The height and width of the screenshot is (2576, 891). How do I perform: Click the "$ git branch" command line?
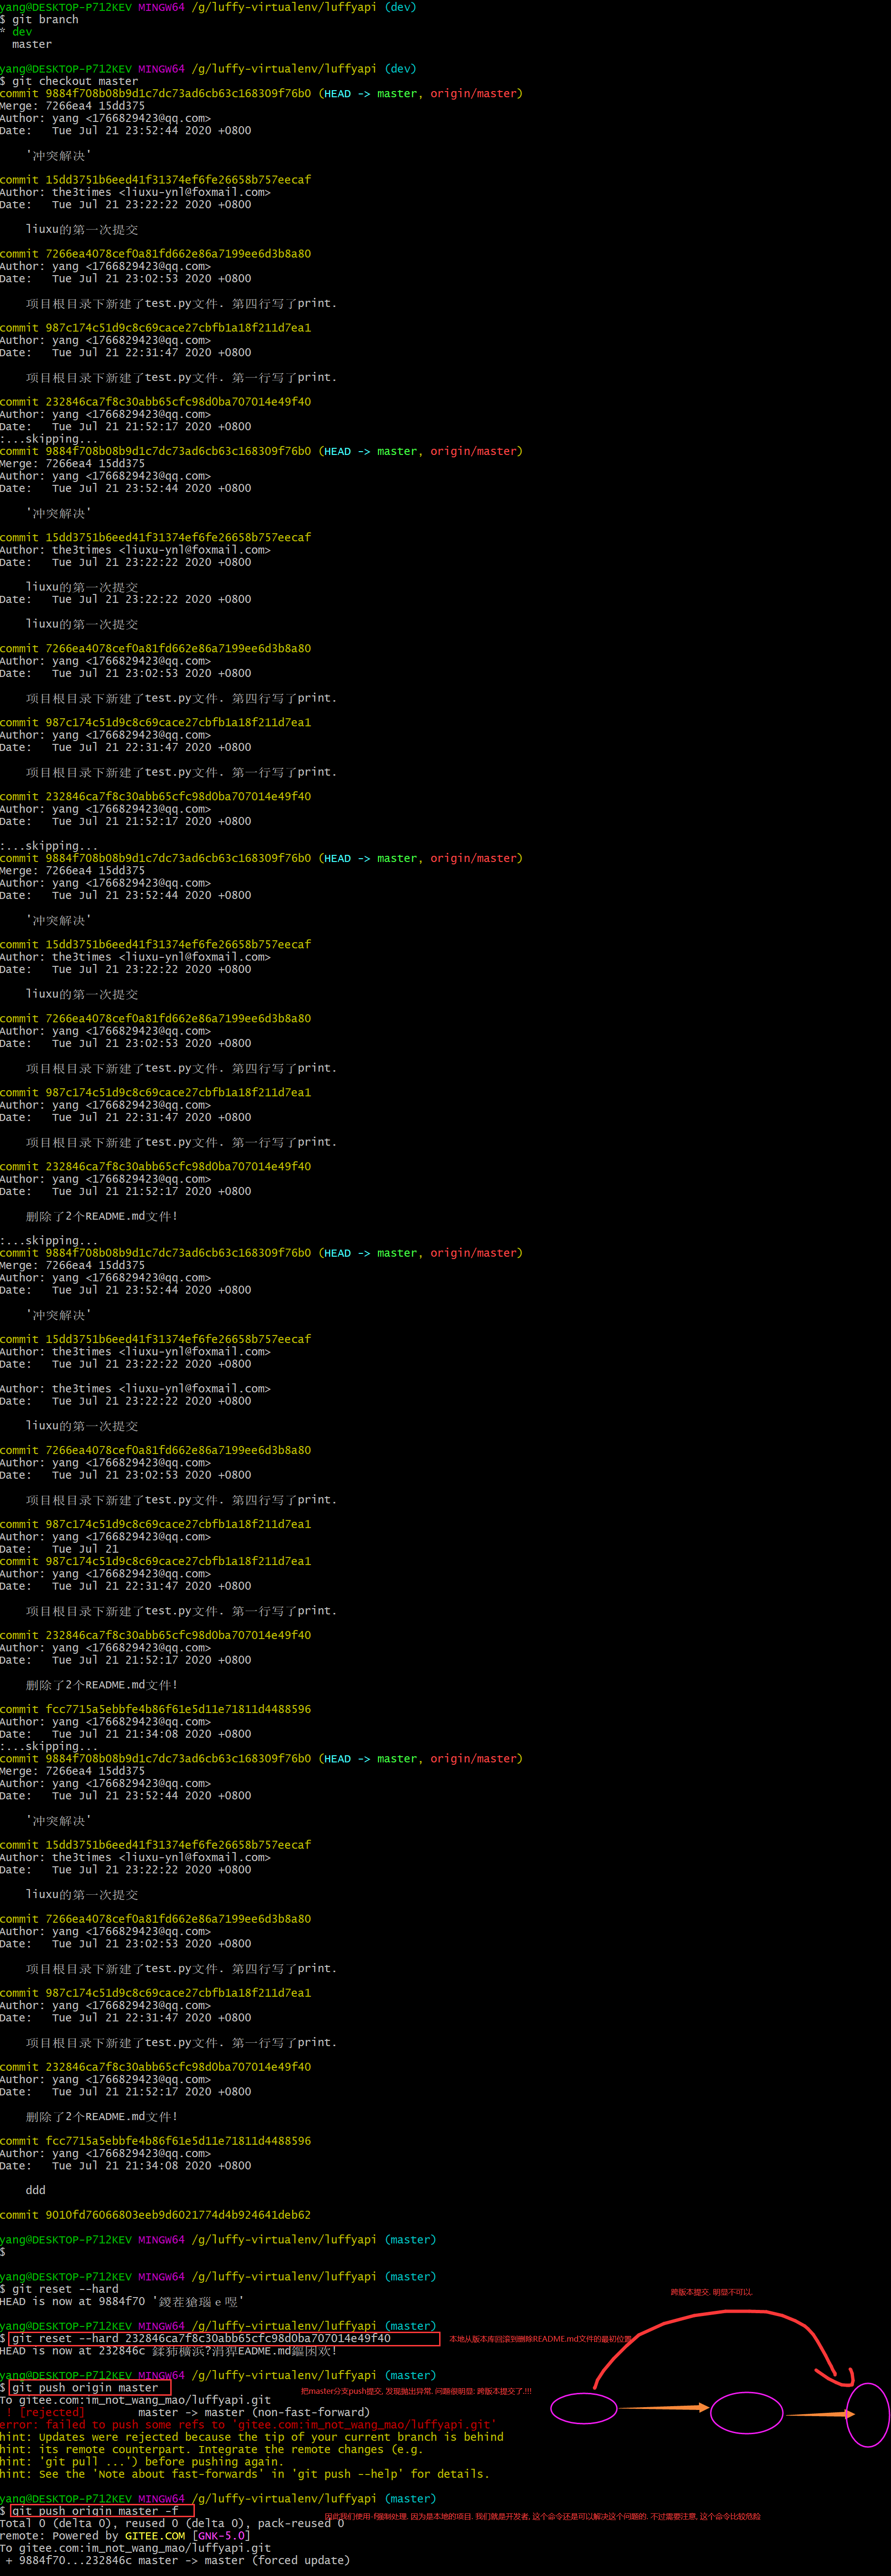pos(39,19)
